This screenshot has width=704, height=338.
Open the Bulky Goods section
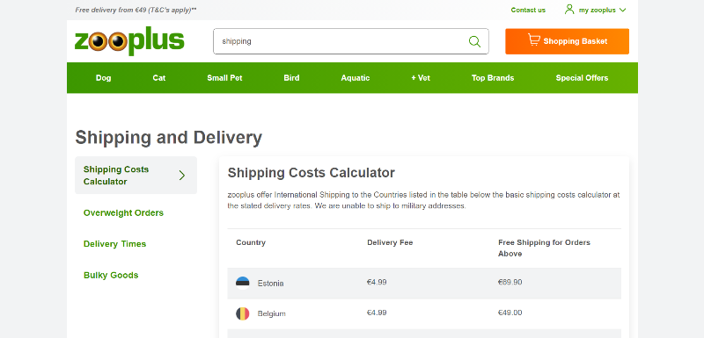(x=111, y=276)
